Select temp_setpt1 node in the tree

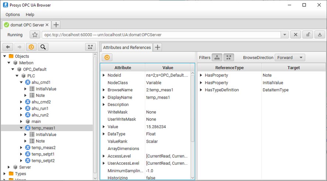pos(43,154)
